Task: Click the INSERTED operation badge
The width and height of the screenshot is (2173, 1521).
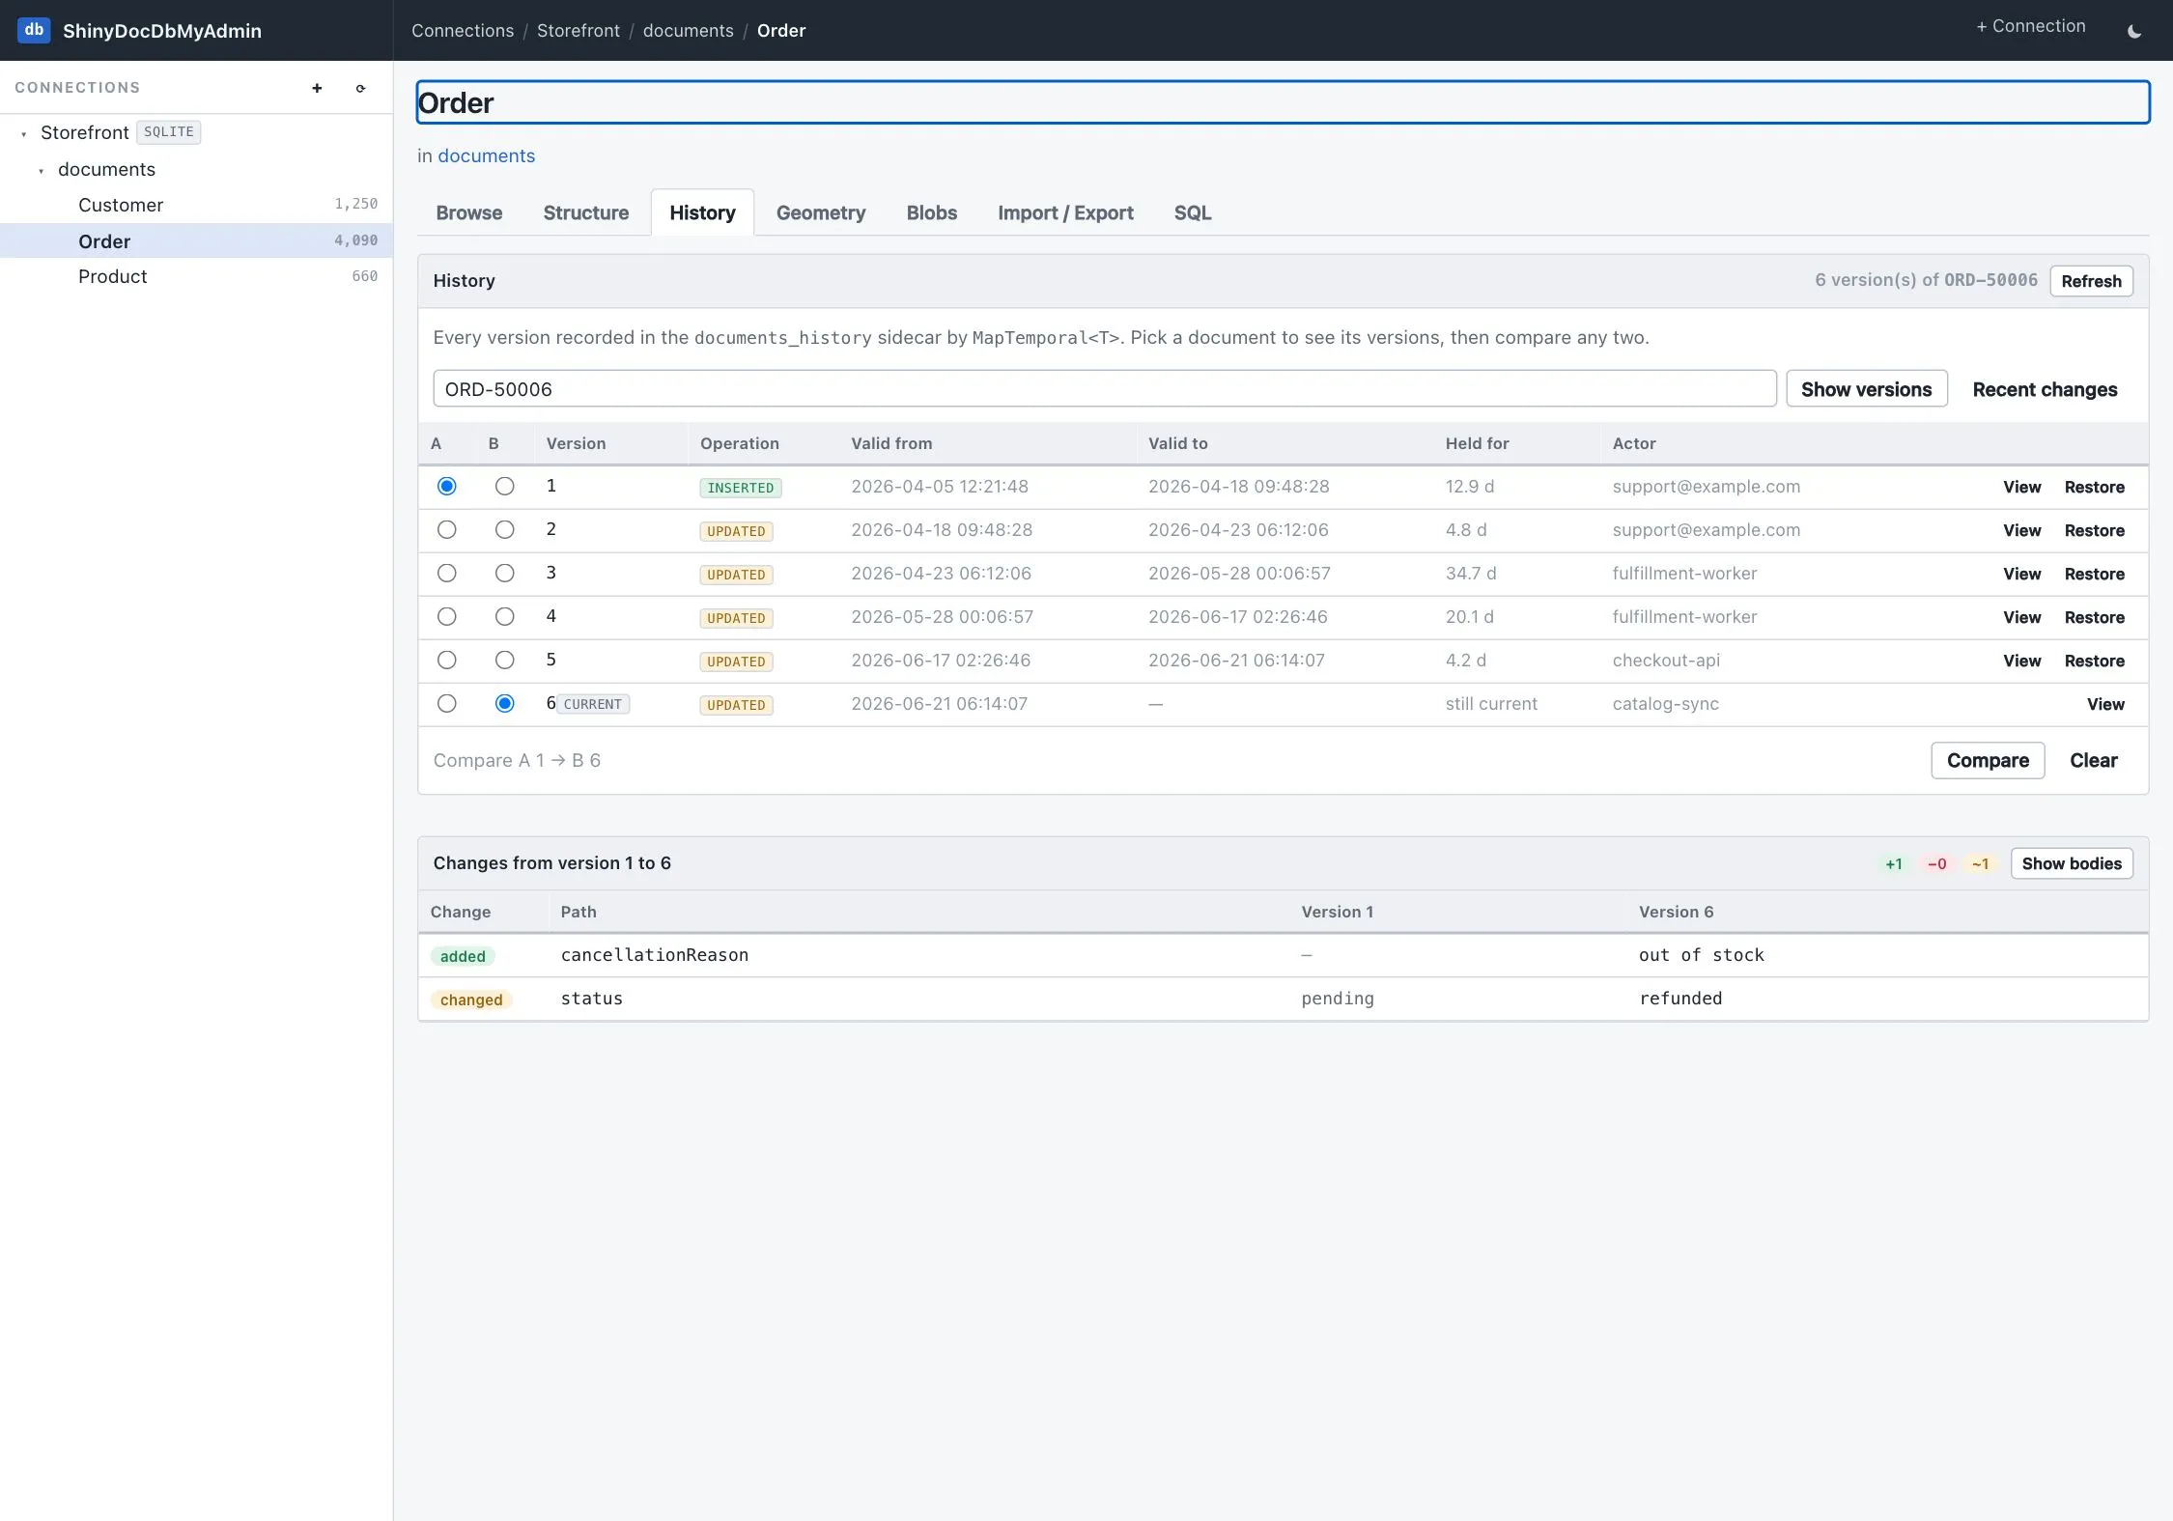Action: [740, 488]
